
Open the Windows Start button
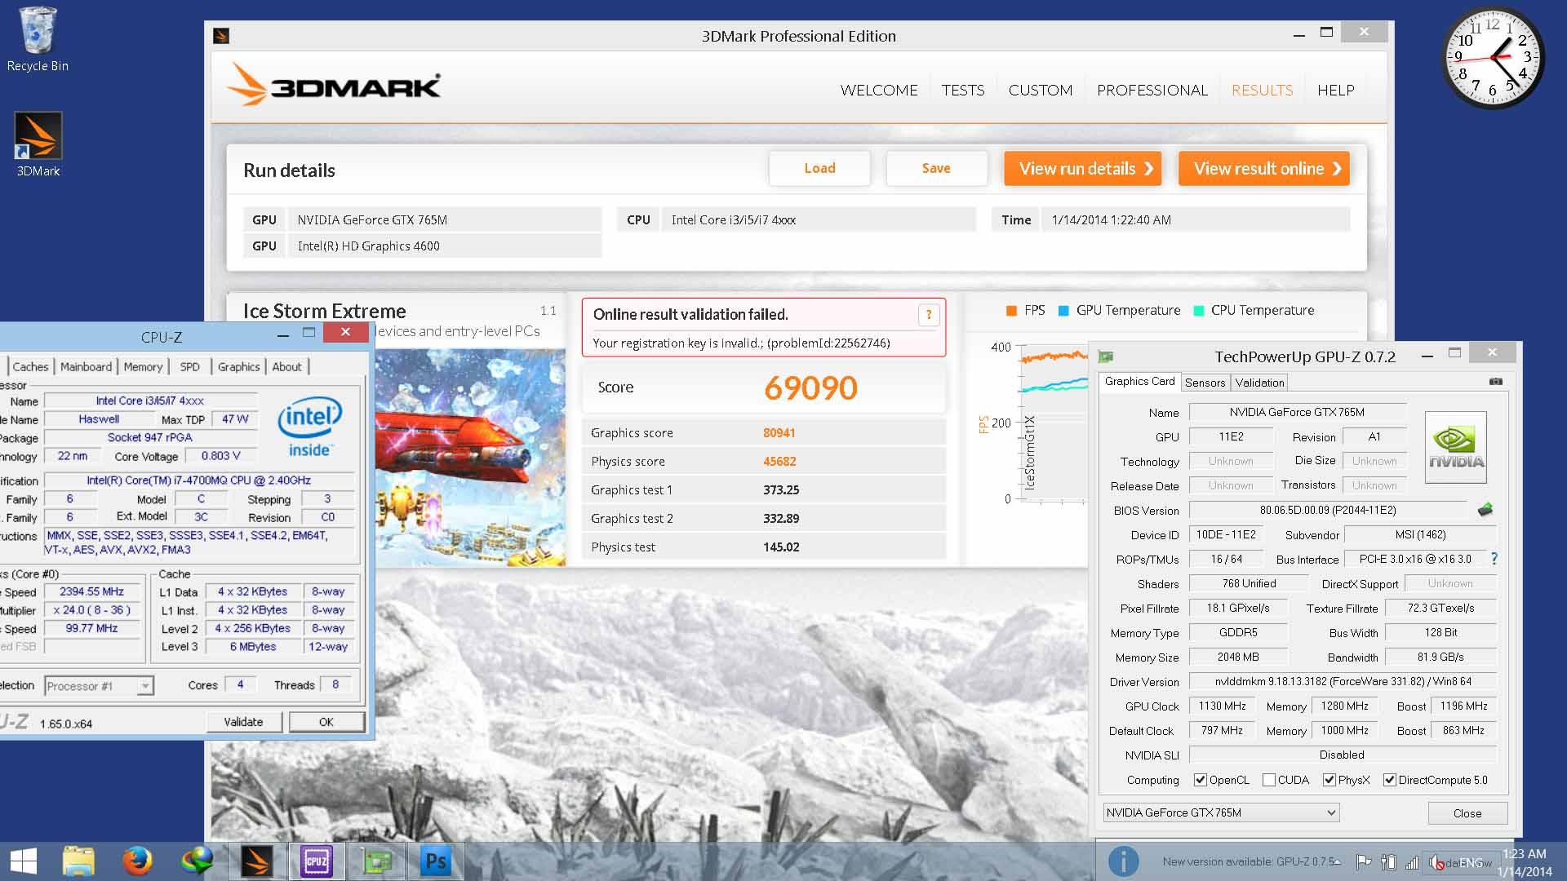point(24,861)
